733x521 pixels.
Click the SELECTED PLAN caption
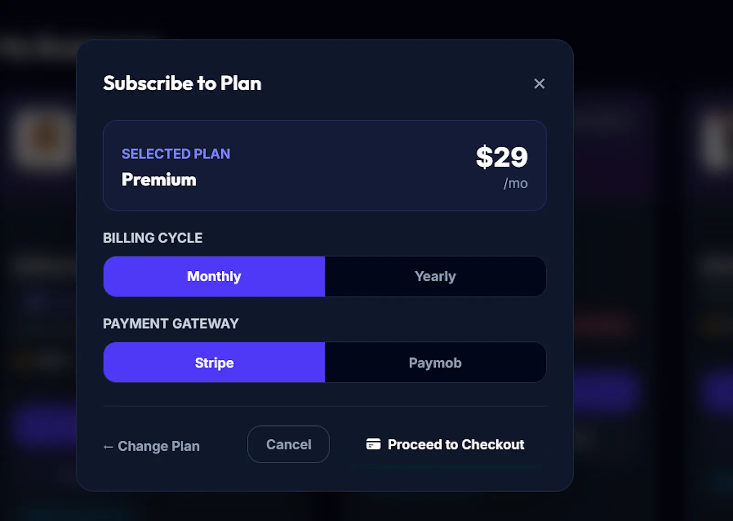pyautogui.click(x=176, y=154)
